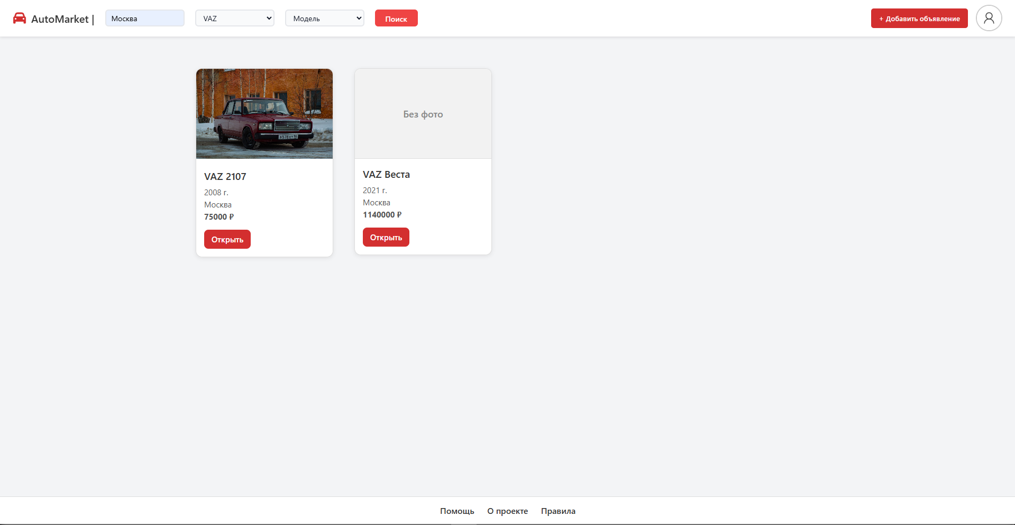Click the red car logo icon
The width and height of the screenshot is (1015, 525).
[20, 19]
